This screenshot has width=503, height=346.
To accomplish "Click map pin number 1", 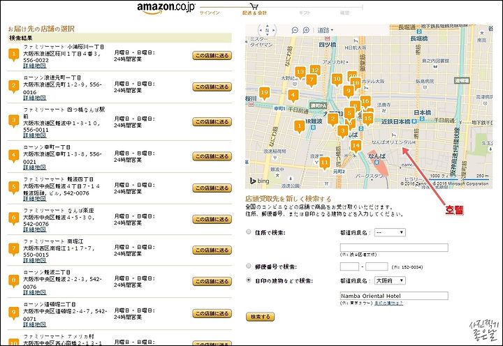I will pos(299,126).
